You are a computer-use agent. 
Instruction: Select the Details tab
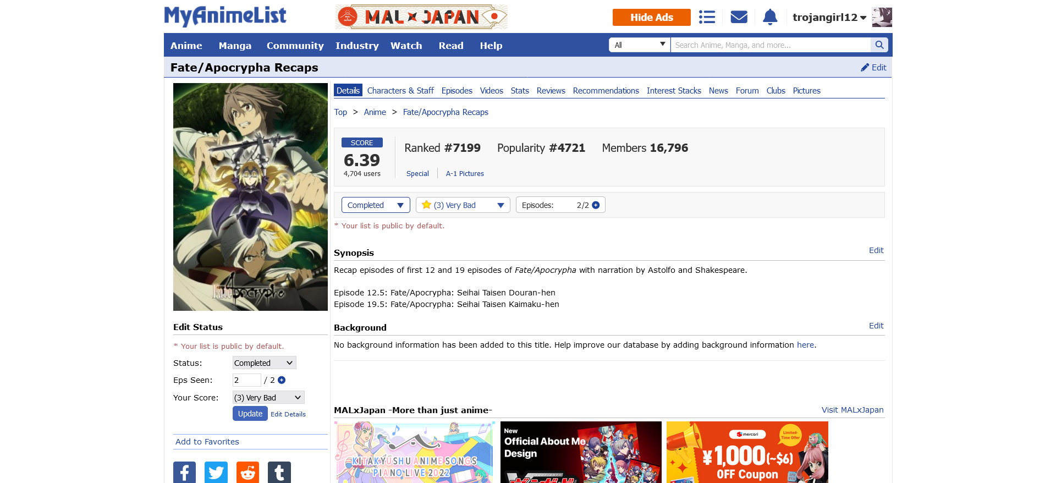coord(348,91)
